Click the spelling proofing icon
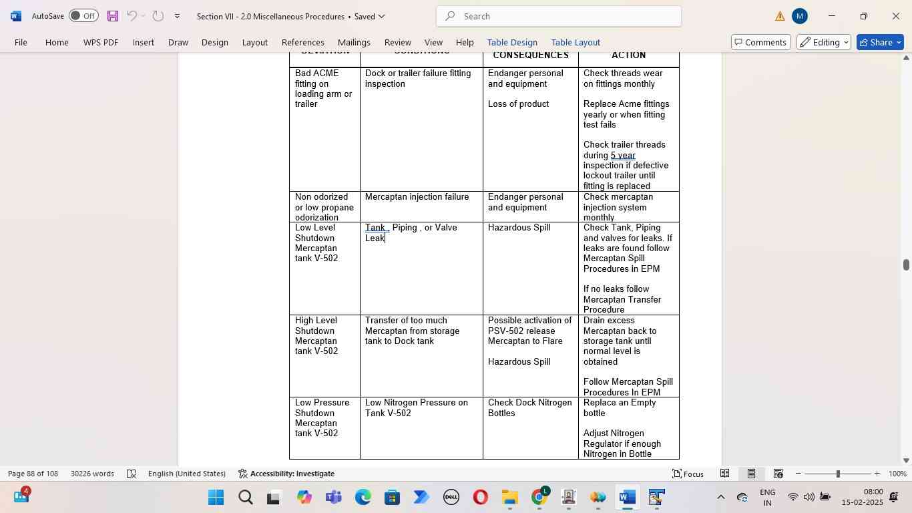The width and height of the screenshot is (912, 513). point(132,474)
